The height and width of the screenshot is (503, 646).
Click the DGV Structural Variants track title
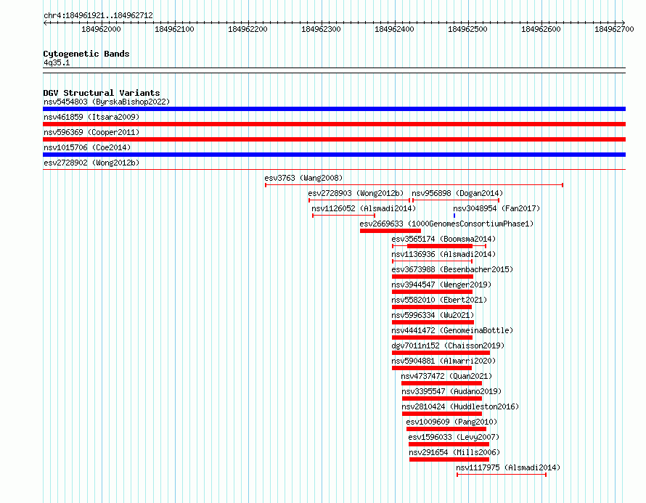[102, 93]
